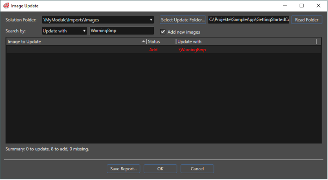328x180 pixels.
Task: Confirm with the OK button
Action: [160, 169]
